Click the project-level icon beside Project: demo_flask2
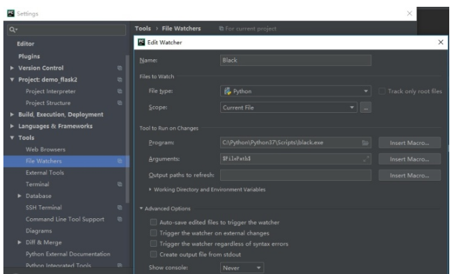The width and height of the screenshot is (454, 274). 119,80
